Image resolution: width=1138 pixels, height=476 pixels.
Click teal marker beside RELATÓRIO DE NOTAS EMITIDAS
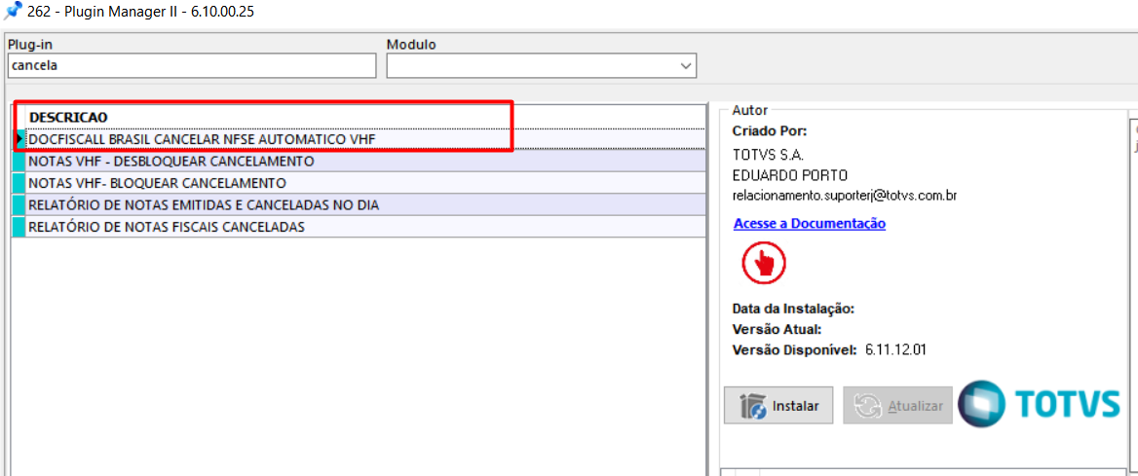pyautogui.click(x=19, y=204)
